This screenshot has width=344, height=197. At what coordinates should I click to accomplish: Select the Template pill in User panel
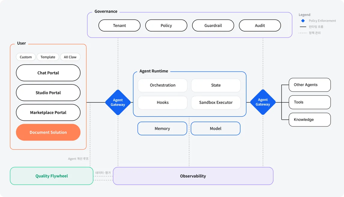click(x=48, y=57)
